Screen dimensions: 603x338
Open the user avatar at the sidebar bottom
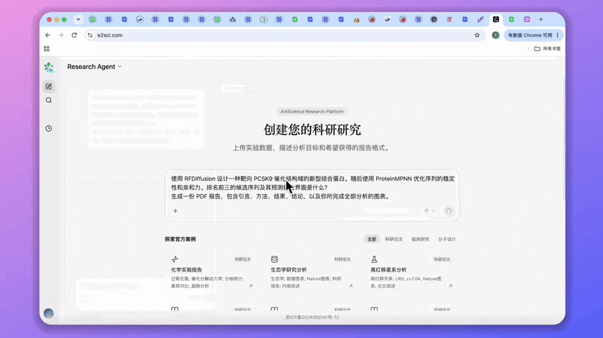[x=49, y=313]
